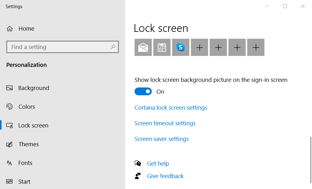Click the search magnifier icon

pyautogui.click(x=113, y=47)
